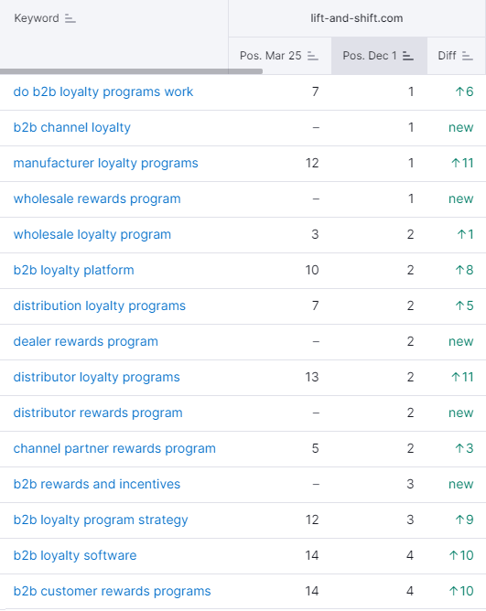Image resolution: width=486 pixels, height=611 pixels.
Task: Select ↑9 diff in b2b loyalty program strategy row
Action: click(x=464, y=520)
